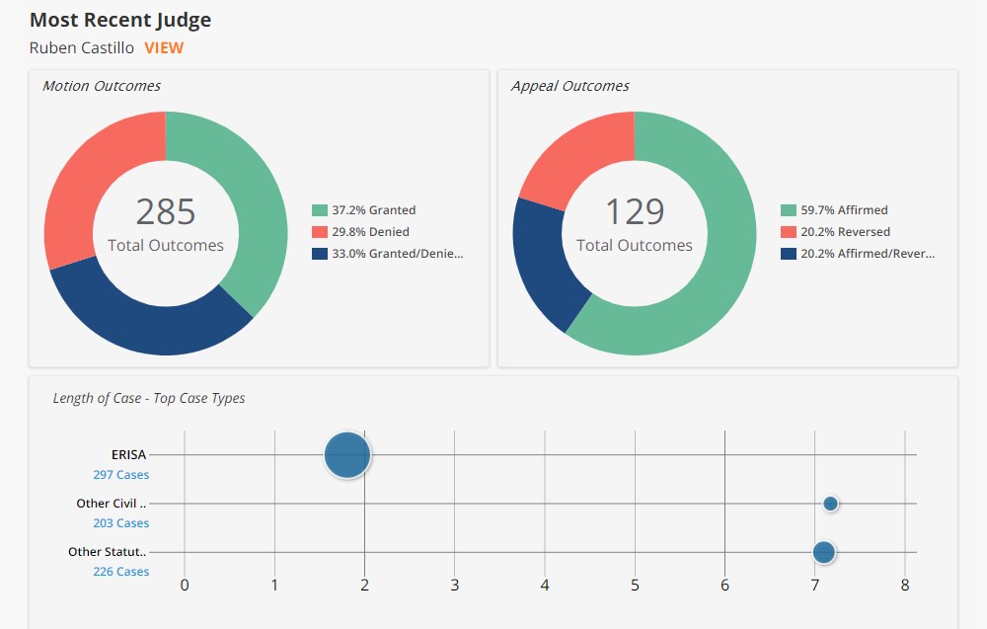Click the navy swatch next to 20.2% Affirmed/Rever...
Image resolution: width=987 pixels, height=629 pixels.
coord(789,254)
